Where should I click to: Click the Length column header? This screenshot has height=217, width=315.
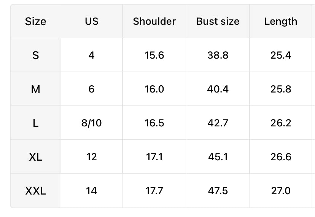[281, 21]
